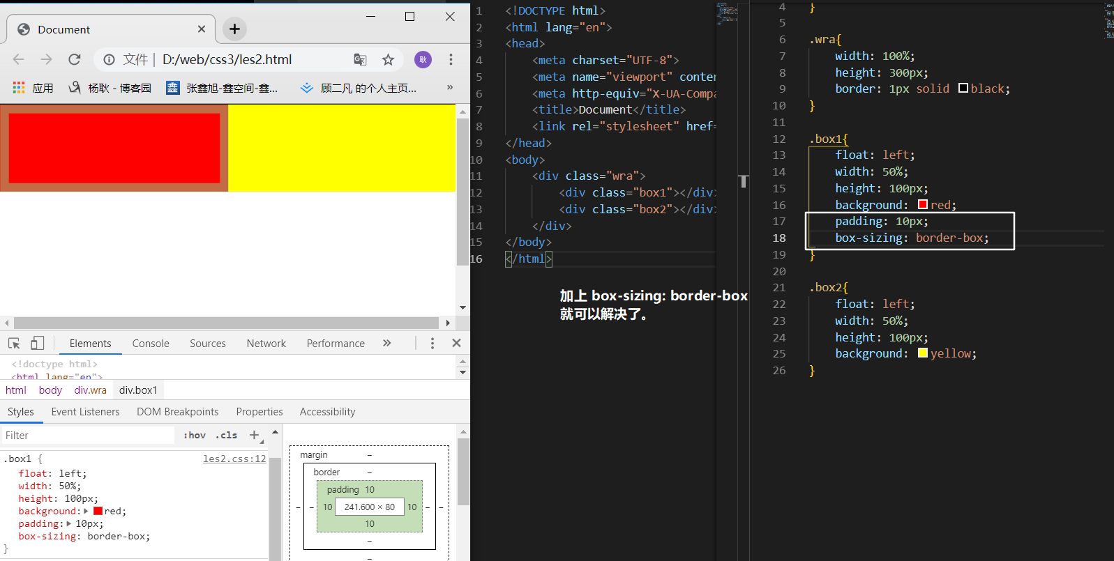Click the red color swatch in Styles
Screen dimensions: 1114x561
(98, 512)
